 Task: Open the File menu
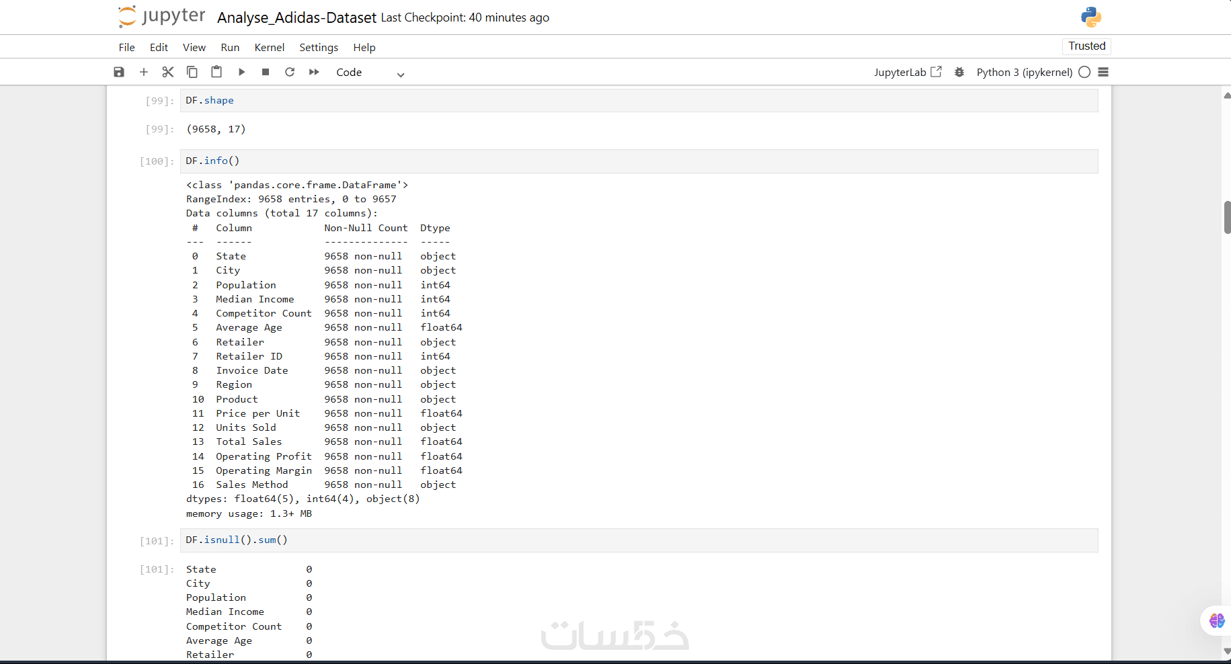(x=126, y=47)
